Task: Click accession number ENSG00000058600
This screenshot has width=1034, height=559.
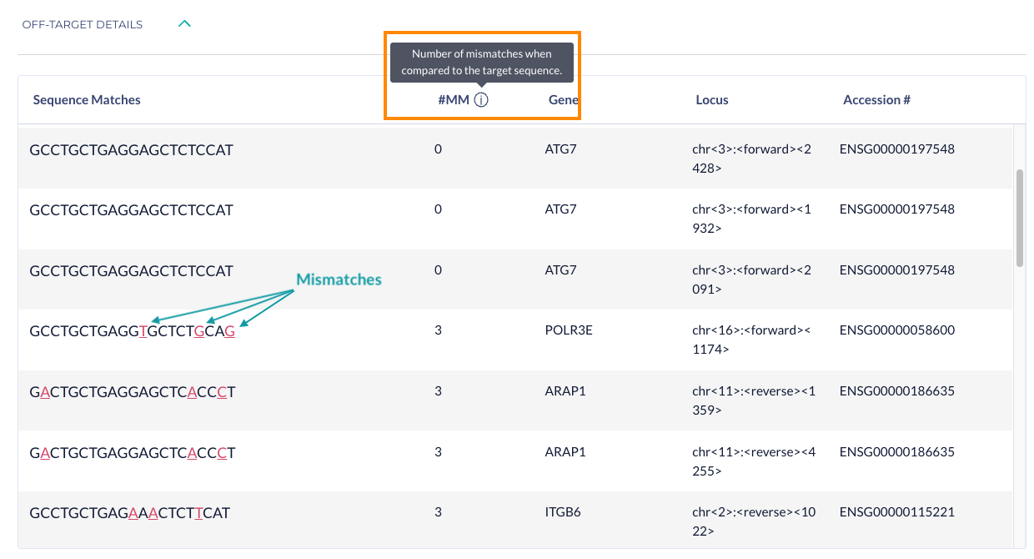Action: (896, 330)
